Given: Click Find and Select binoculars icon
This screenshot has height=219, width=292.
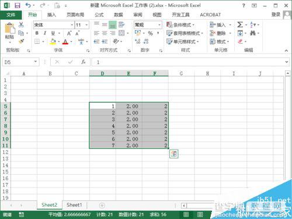Looking at the screenshot, I should coord(253,33).
